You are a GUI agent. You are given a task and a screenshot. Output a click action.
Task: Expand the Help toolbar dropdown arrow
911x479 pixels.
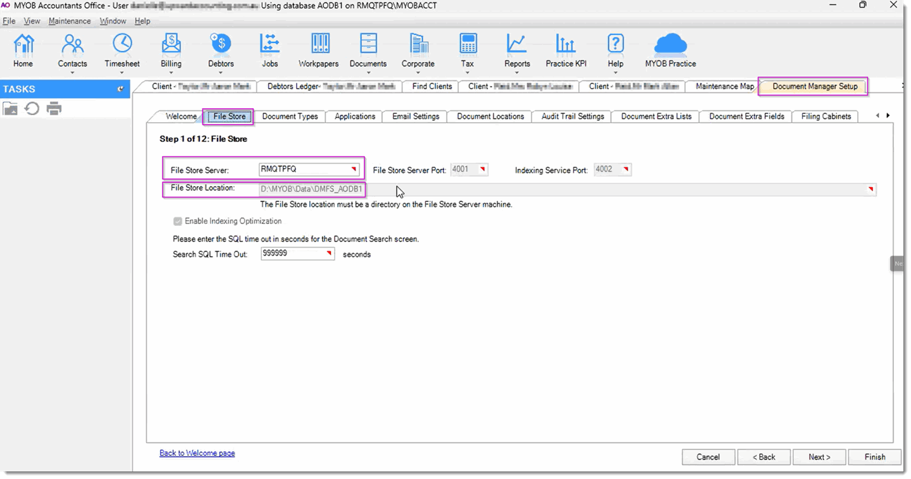click(616, 73)
